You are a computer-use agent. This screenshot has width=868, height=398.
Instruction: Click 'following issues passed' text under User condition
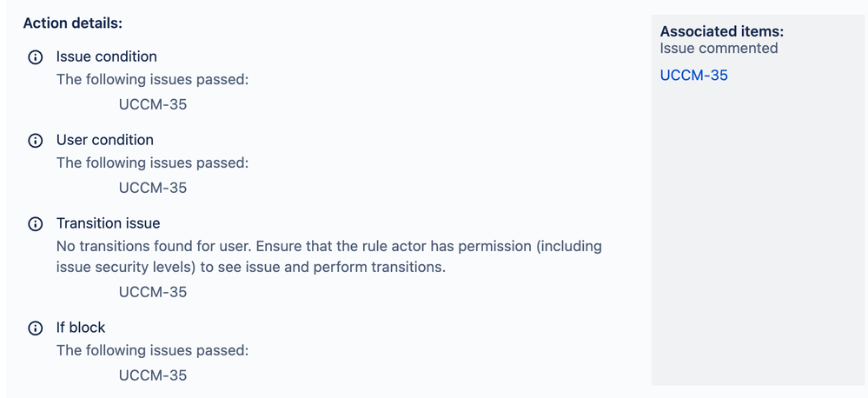152,163
